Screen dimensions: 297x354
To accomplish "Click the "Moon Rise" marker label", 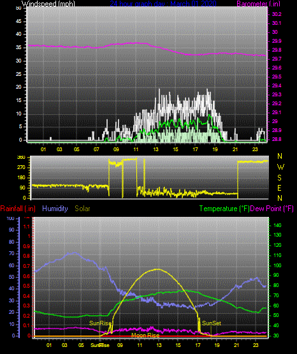I will [145, 336].
